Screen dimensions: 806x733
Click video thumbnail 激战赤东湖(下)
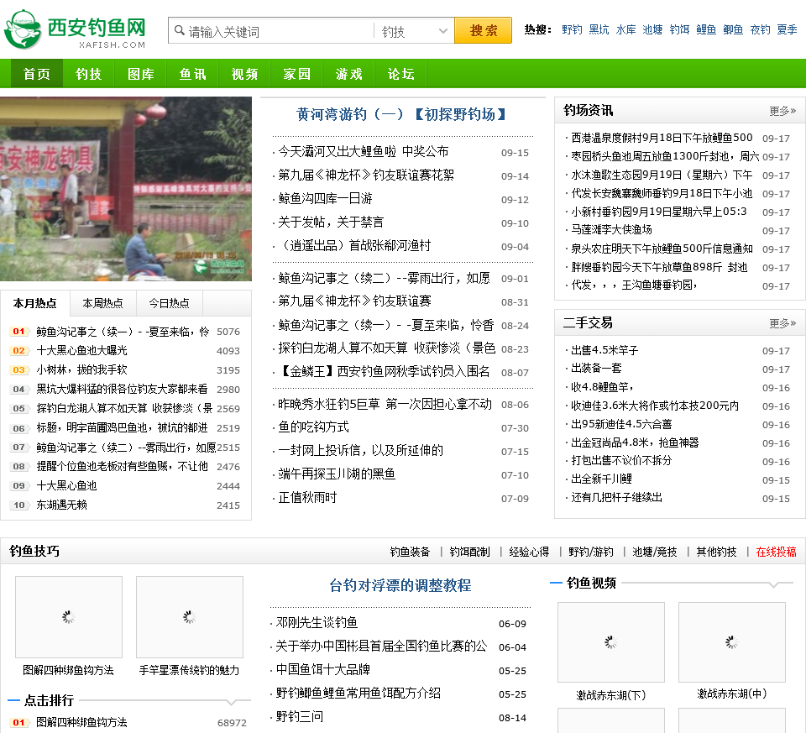pos(611,642)
